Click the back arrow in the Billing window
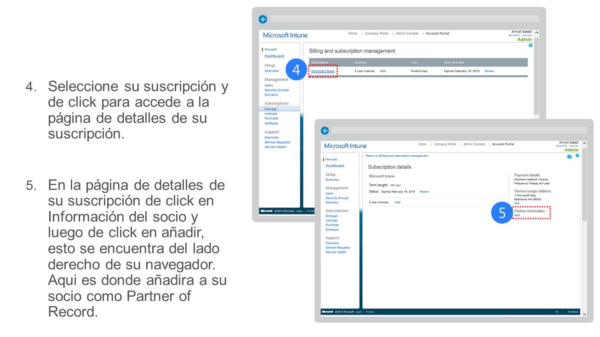Screen dimensions: 600x337 pos(263,19)
